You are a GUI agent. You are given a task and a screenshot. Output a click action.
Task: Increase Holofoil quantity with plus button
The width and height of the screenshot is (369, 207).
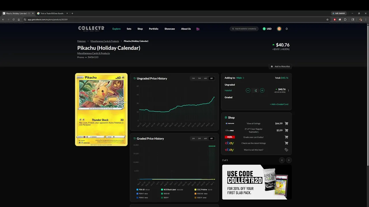[x=262, y=90]
